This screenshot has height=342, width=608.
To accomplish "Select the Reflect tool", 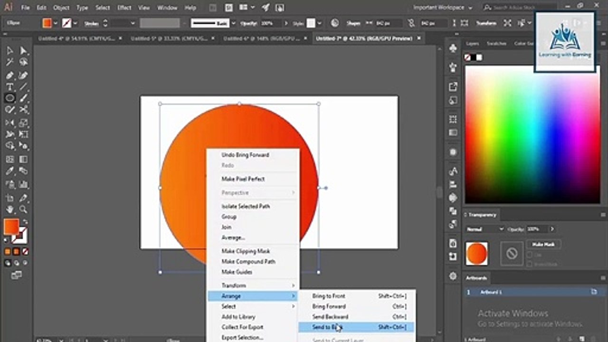I will coord(9,123).
